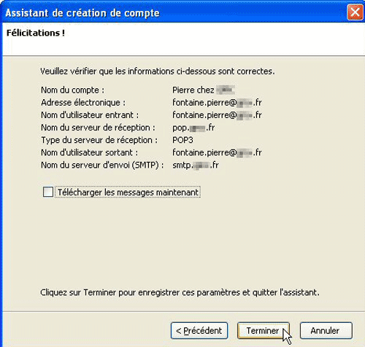Click the Nom du serveur d'envoi (SMTP) label
The image size is (365, 347).
point(102,165)
